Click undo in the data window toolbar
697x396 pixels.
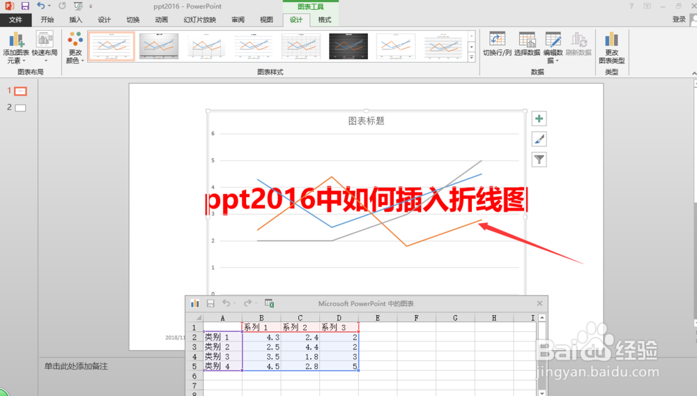227,303
